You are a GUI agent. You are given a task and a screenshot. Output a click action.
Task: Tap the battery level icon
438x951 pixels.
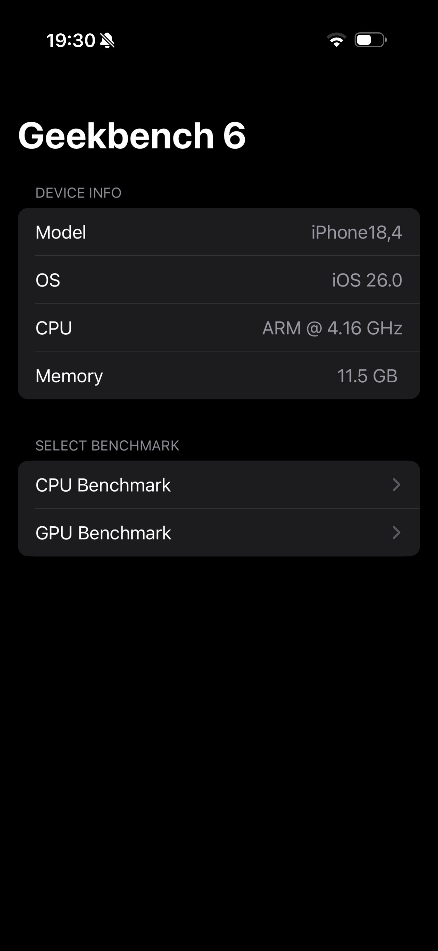pos(371,40)
